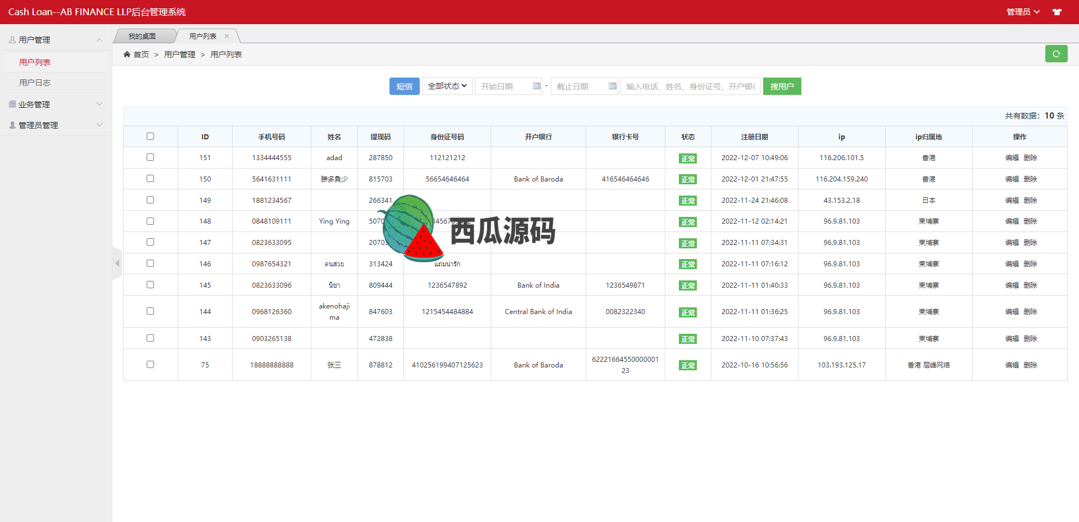Check the box for user ID 151

(x=150, y=157)
